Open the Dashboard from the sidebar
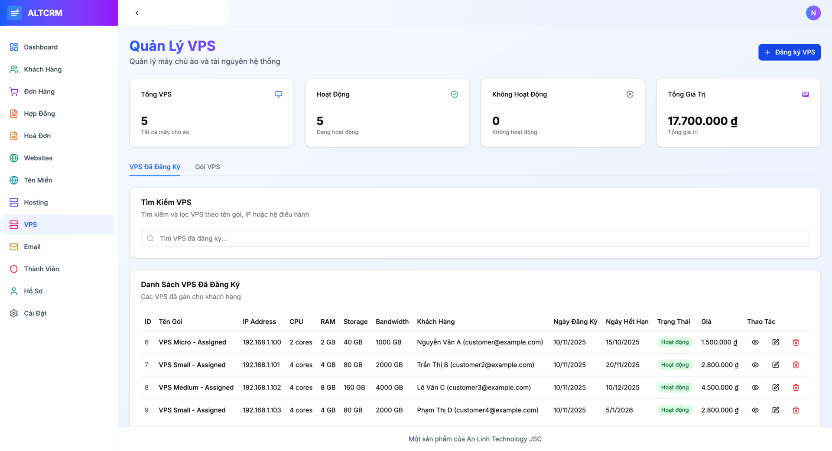 click(x=41, y=47)
